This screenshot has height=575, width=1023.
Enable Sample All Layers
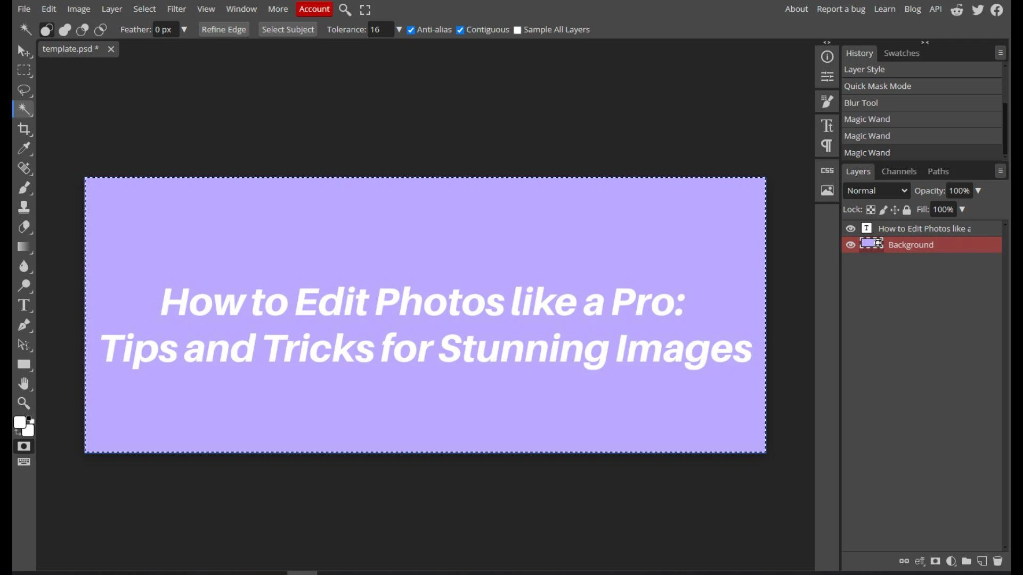tap(517, 30)
